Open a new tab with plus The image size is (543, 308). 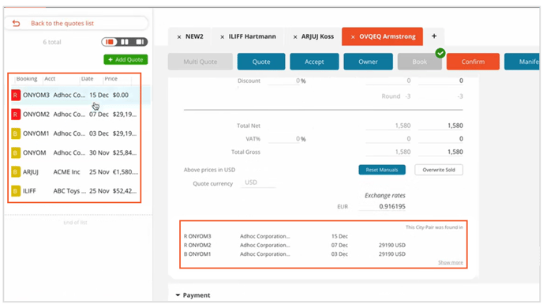coord(434,36)
